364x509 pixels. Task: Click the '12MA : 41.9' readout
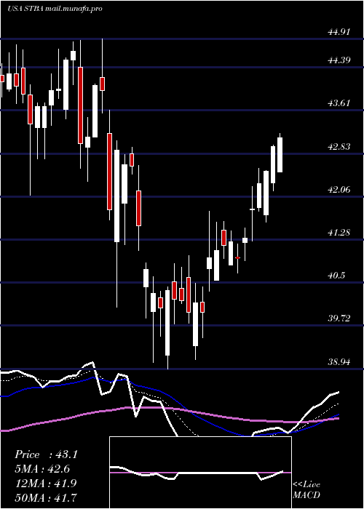click(x=45, y=483)
